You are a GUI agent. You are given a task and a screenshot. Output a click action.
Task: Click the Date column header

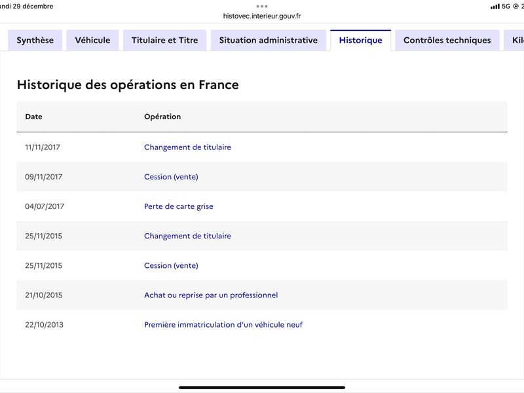click(x=33, y=117)
